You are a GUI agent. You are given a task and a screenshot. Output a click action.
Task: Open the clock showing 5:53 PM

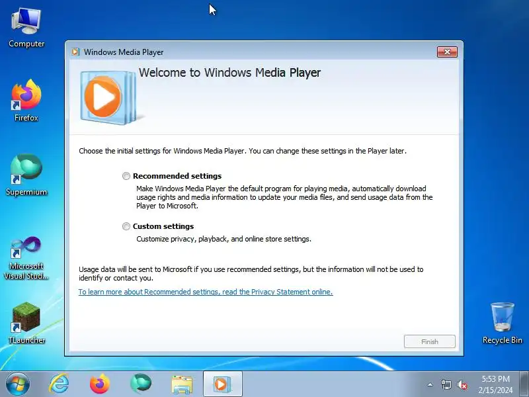495,384
